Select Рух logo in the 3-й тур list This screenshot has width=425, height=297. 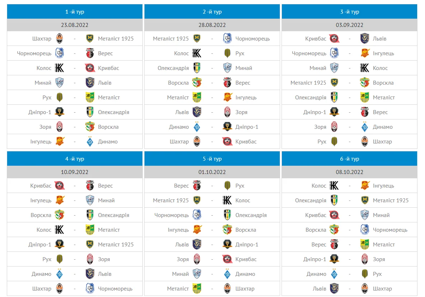point(334,141)
